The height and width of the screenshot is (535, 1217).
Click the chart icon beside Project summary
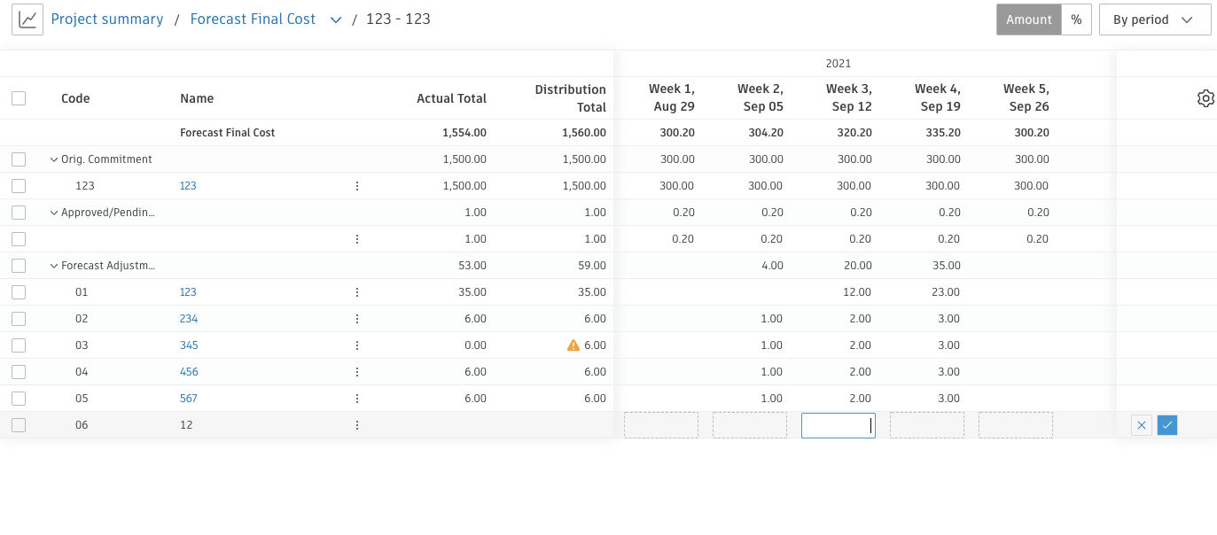pyautogui.click(x=27, y=19)
